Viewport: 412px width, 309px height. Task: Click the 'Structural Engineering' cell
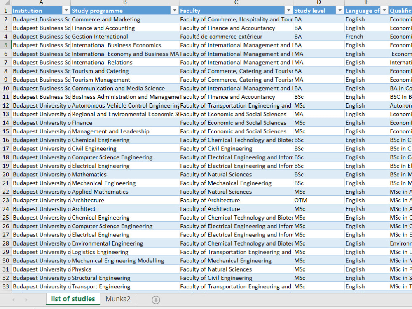pos(125,278)
